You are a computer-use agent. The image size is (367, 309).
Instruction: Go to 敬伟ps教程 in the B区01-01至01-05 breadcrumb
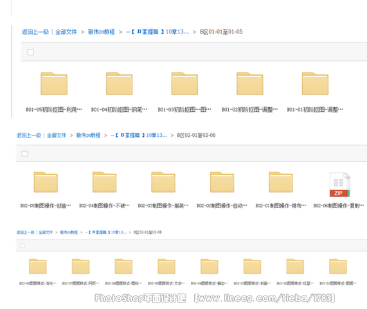tap(102, 32)
